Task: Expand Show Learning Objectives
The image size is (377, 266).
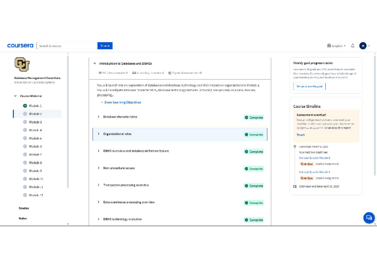Action: point(121,102)
